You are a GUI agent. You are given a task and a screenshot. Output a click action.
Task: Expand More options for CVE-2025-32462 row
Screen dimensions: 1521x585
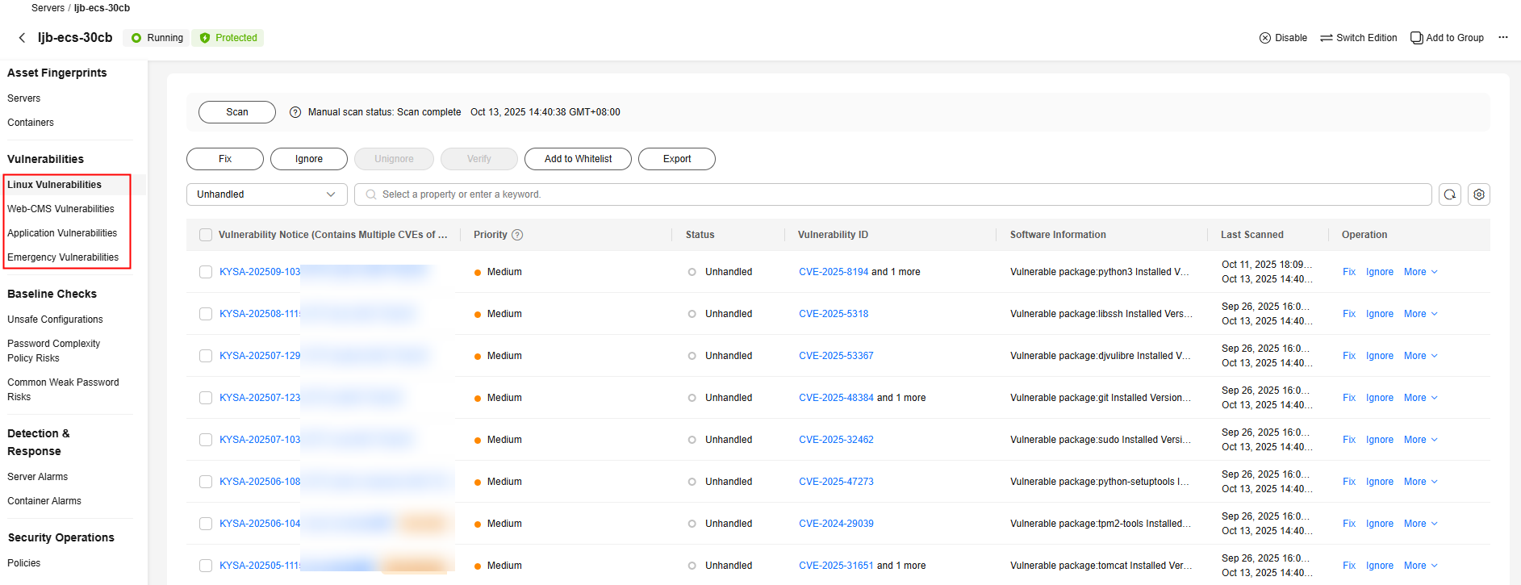(1420, 440)
